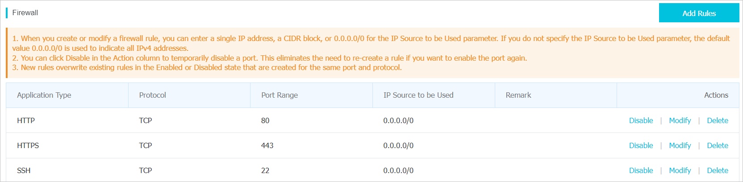Click the SSH row's 0.0.0.0/0 IP source
The height and width of the screenshot is (182, 743).
pos(398,170)
